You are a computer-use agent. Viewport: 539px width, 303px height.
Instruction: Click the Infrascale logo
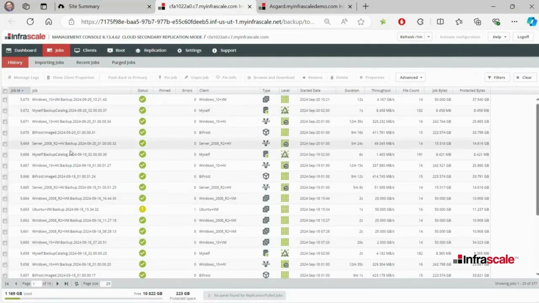[x=25, y=37]
